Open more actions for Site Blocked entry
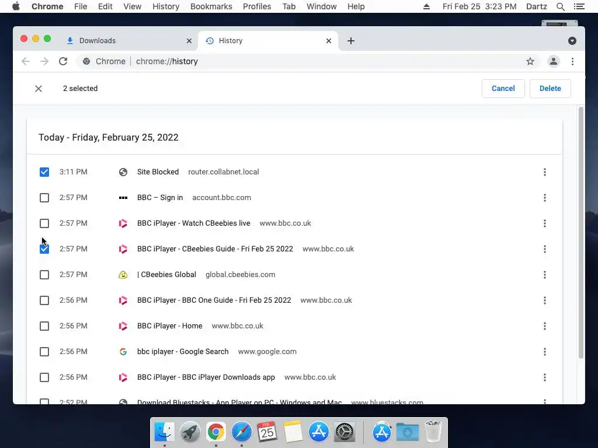The width and height of the screenshot is (598, 448). click(545, 172)
